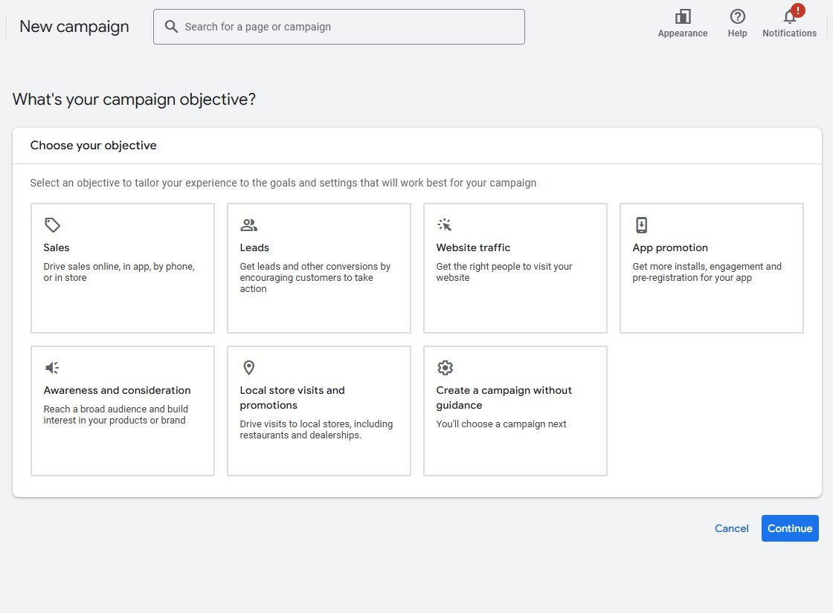The width and height of the screenshot is (833, 613).
Task: Click the Cancel link
Action: pyautogui.click(x=731, y=528)
